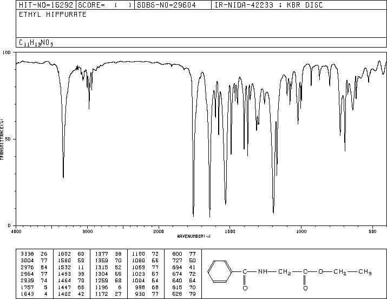Click the 50 transmittance axis label

(x=8, y=139)
